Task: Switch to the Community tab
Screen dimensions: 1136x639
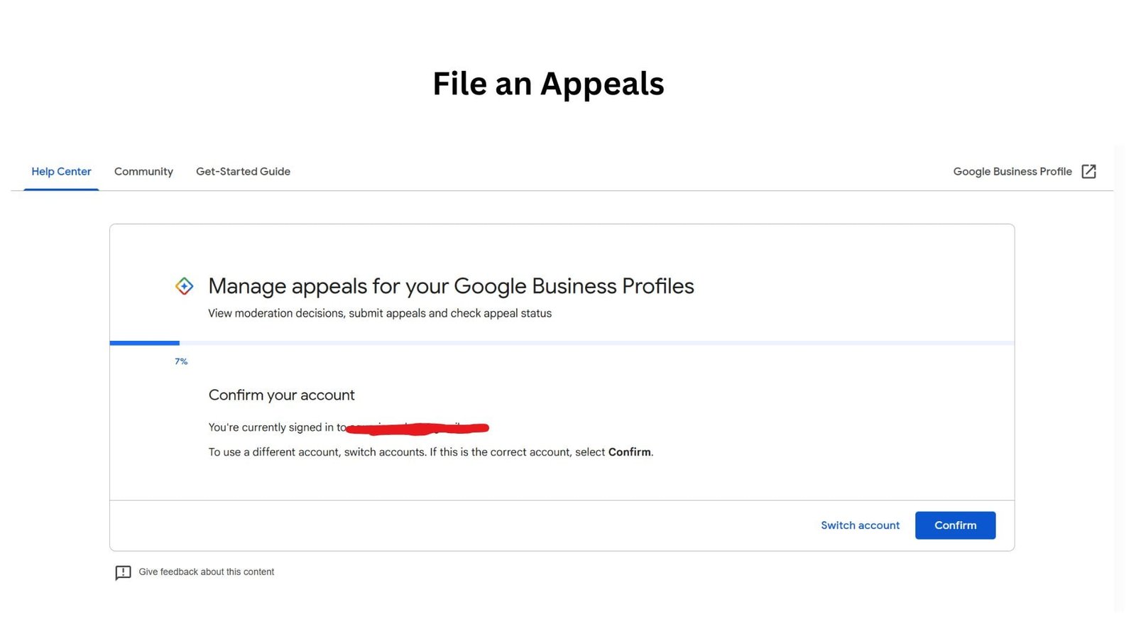Action: (x=143, y=171)
